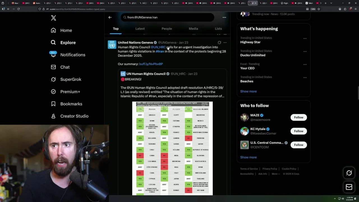Click the Home house icon
This screenshot has width=359, height=202.
(53, 30)
